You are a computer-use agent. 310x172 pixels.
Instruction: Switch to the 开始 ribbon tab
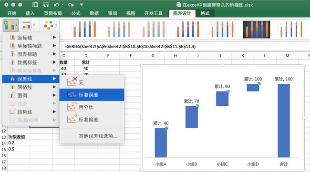12,13
